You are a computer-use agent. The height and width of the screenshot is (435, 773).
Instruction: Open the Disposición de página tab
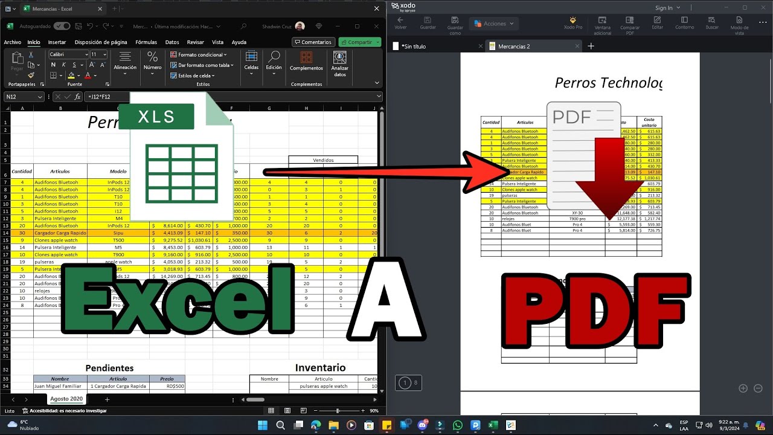coord(101,42)
